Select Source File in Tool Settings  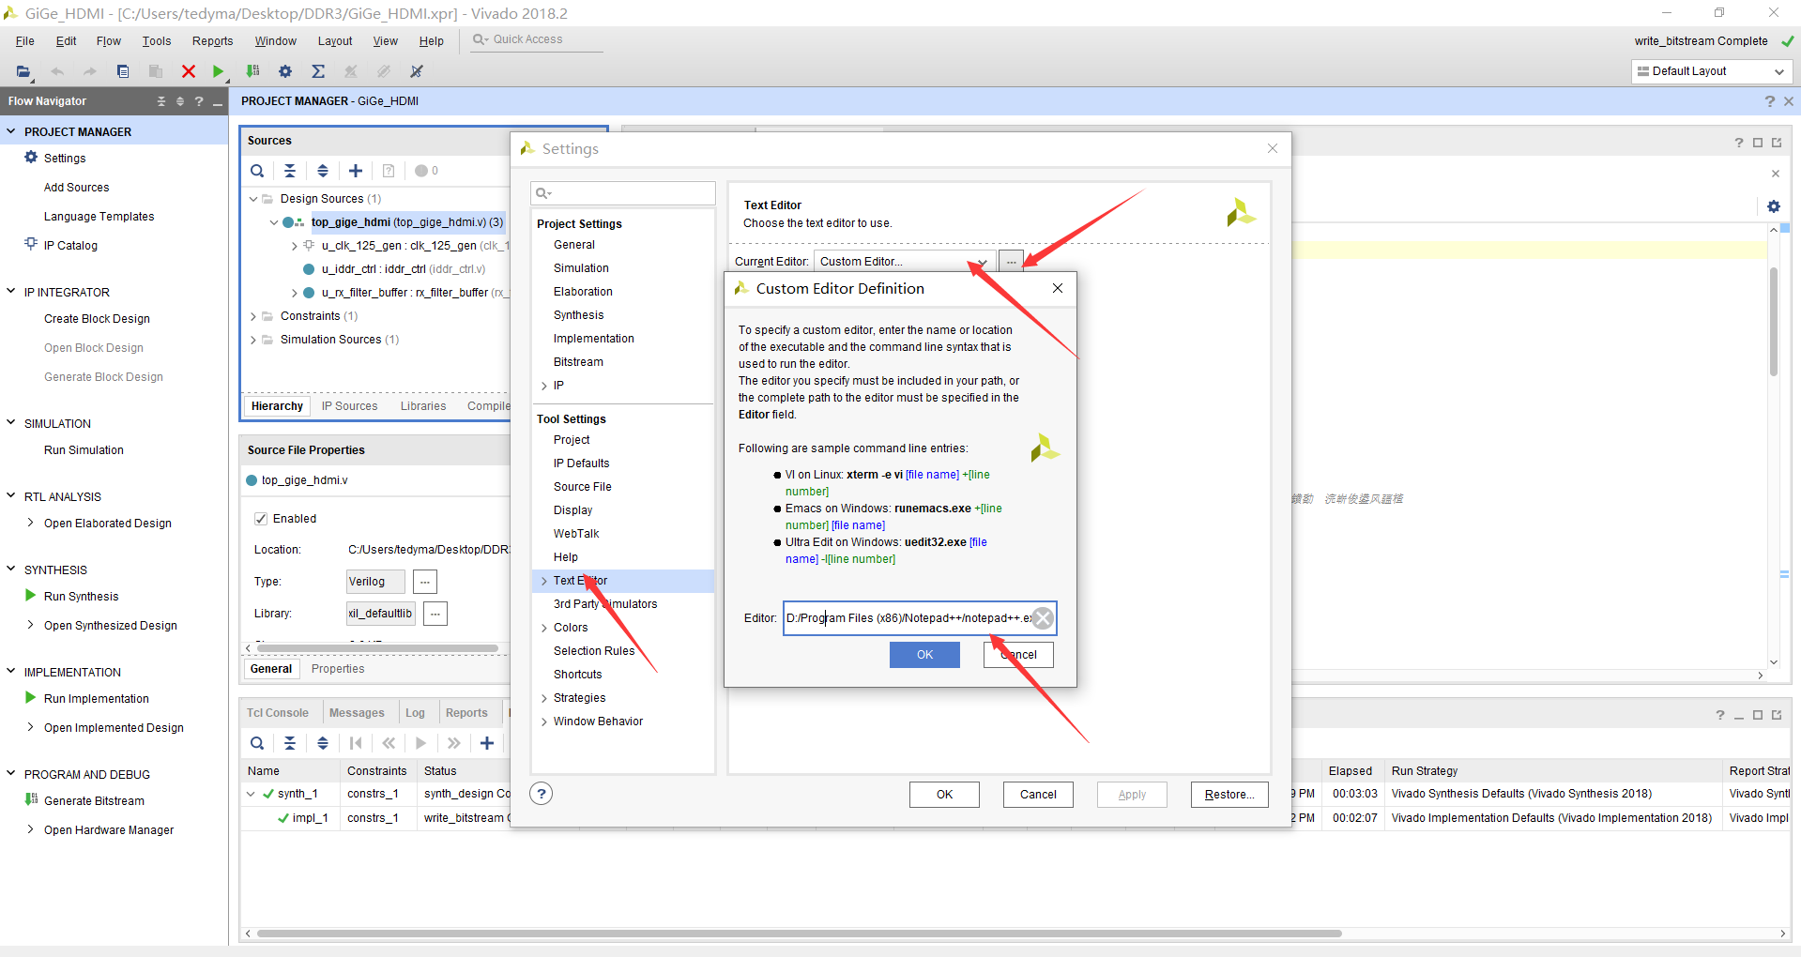(x=582, y=487)
